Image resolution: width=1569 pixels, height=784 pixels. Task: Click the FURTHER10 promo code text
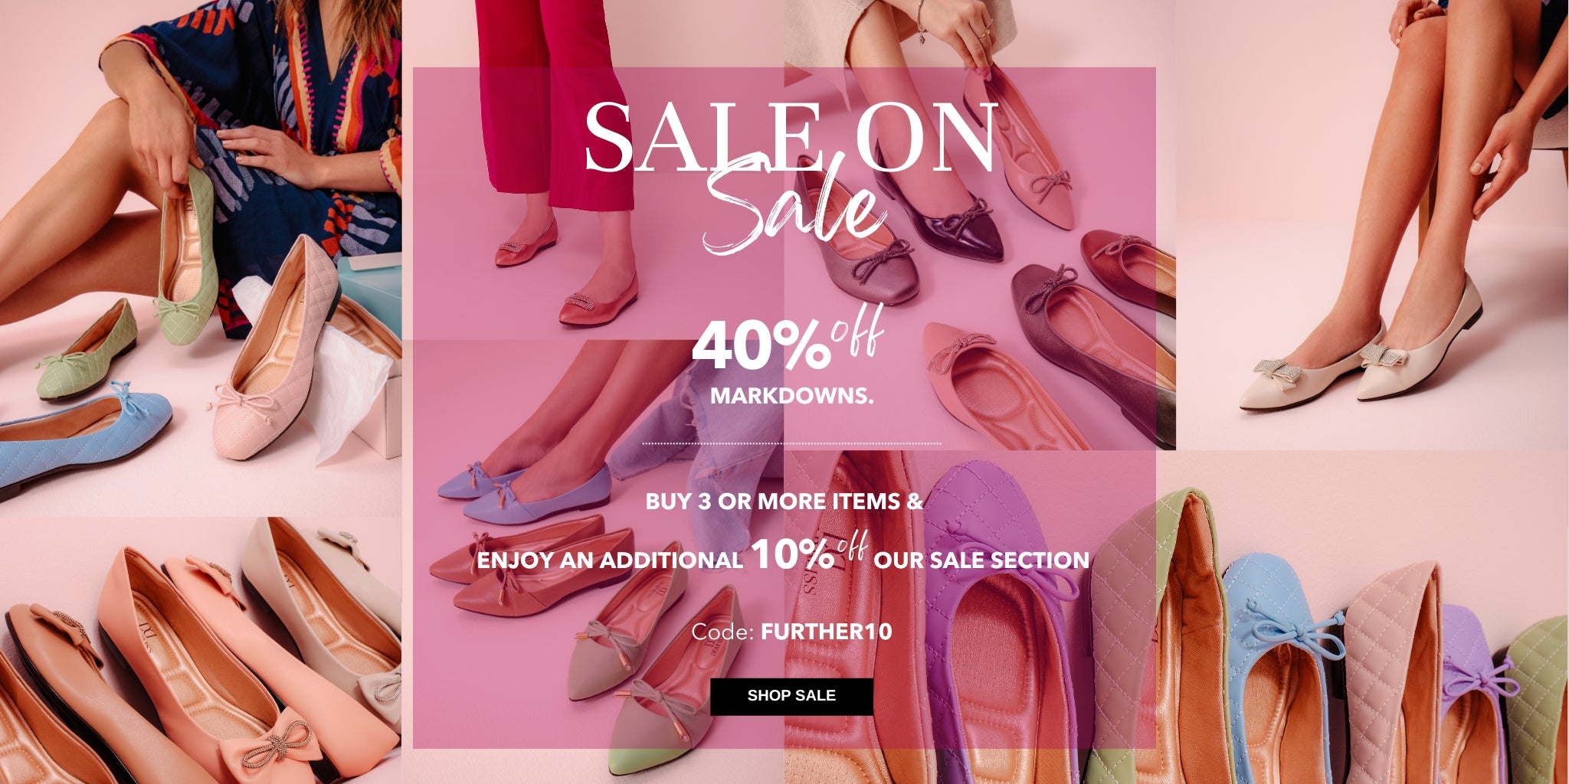[827, 632]
